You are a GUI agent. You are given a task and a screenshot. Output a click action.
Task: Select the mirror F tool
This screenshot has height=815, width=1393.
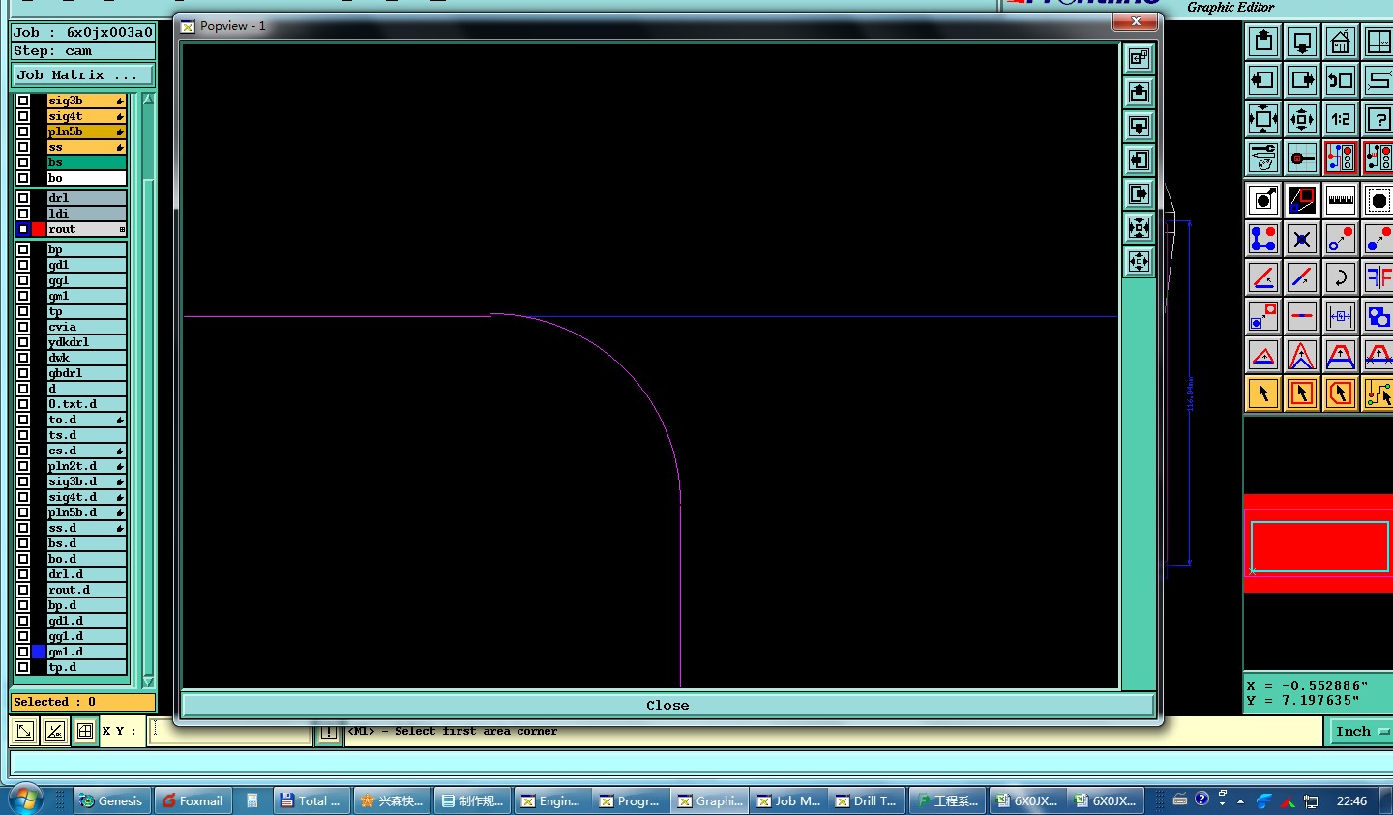click(1378, 277)
